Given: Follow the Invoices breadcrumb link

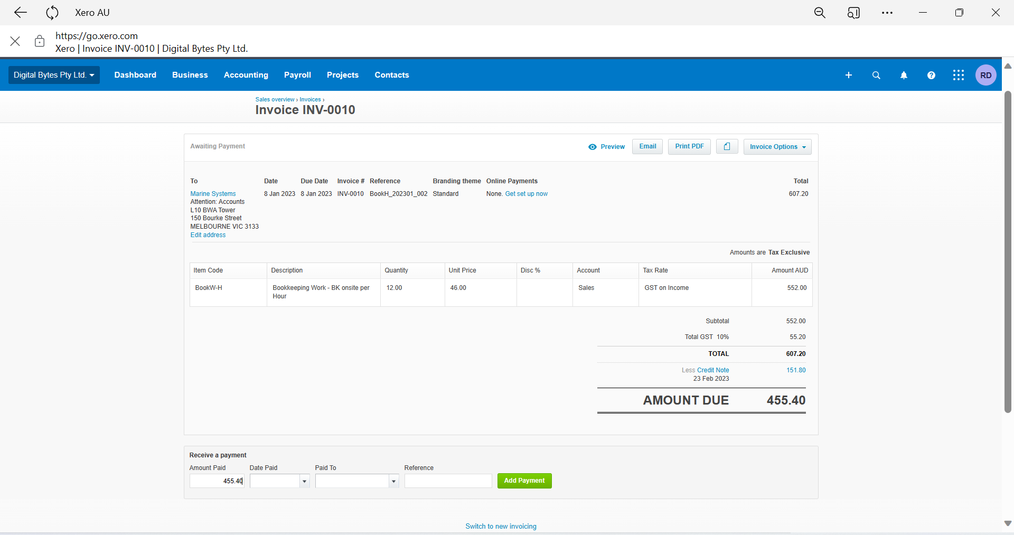Looking at the screenshot, I should coord(310,99).
